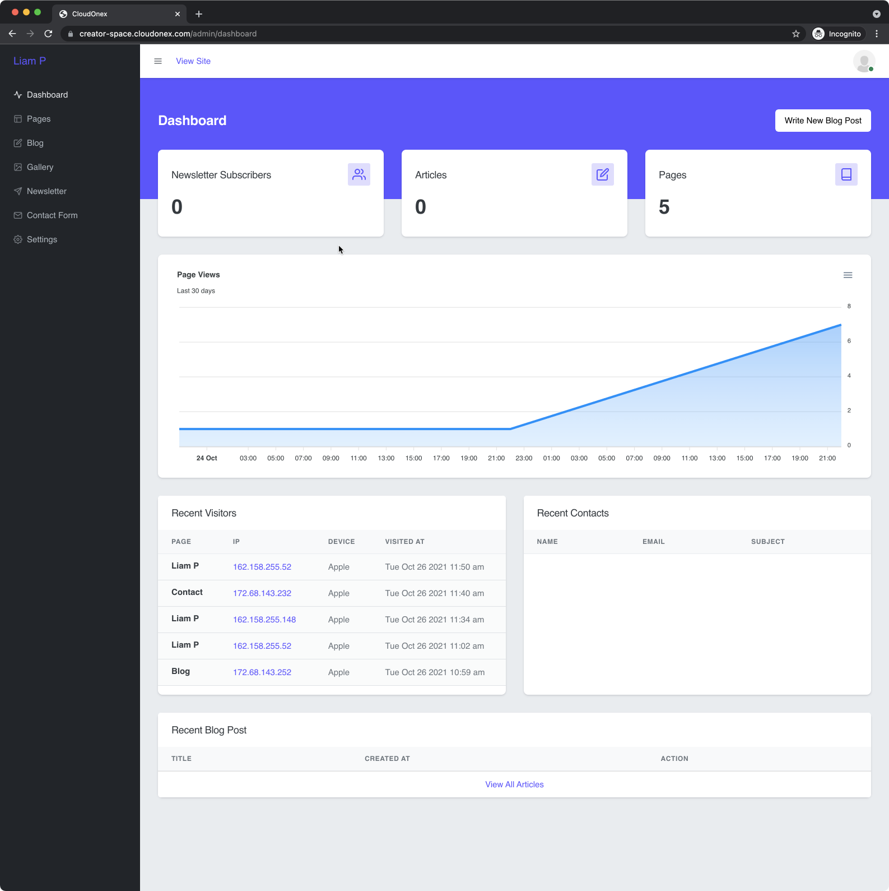Click the Pages layout icon in sidebar
The image size is (889, 891).
(x=18, y=119)
